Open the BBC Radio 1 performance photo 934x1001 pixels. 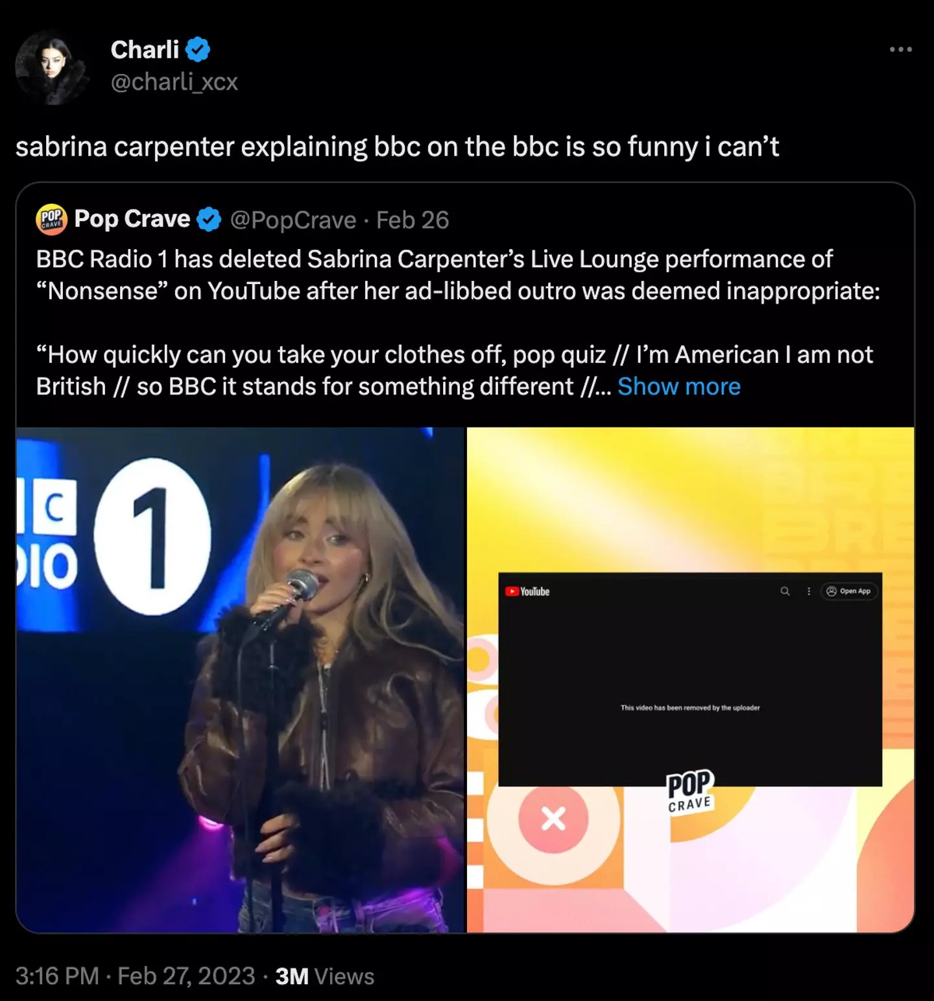pyautogui.click(x=241, y=679)
